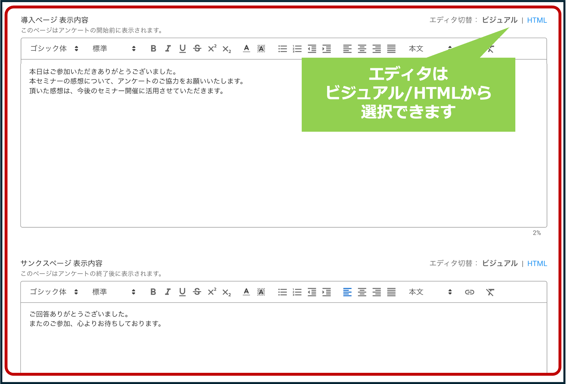Toggle strikethrough in the thanks page editor
Image resolution: width=566 pixels, height=384 pixels.
(197, 292)
